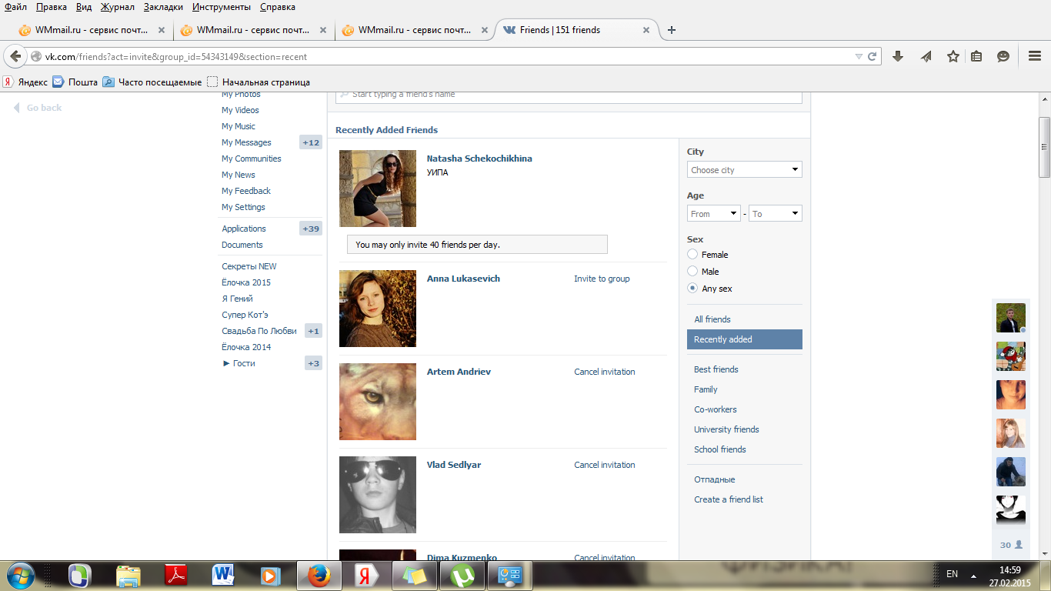
Task: Click the chat smiley toolbar icon
Action: pos(1003,56)
